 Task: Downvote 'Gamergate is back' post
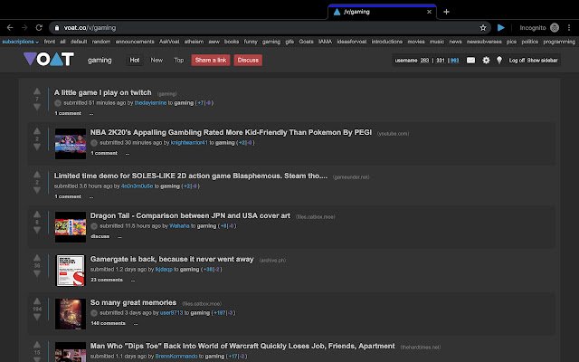click(x=37, y=273)
